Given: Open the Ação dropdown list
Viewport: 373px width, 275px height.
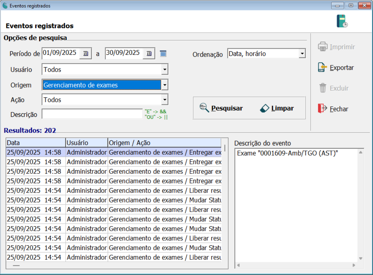Looking at the screenshot, I should (165, 100).
